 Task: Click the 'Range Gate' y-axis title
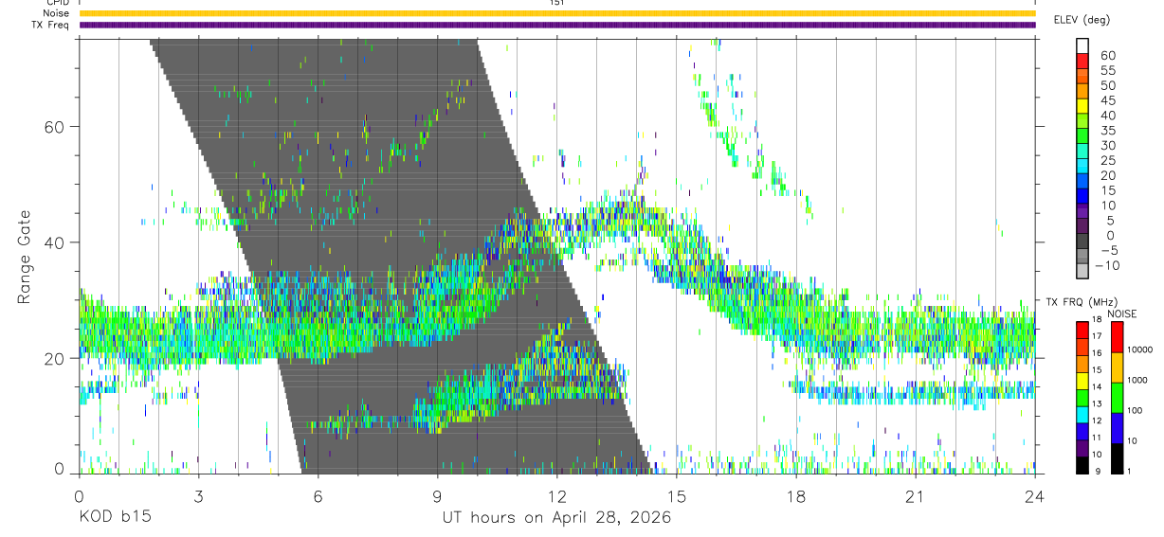pos(27,256)
